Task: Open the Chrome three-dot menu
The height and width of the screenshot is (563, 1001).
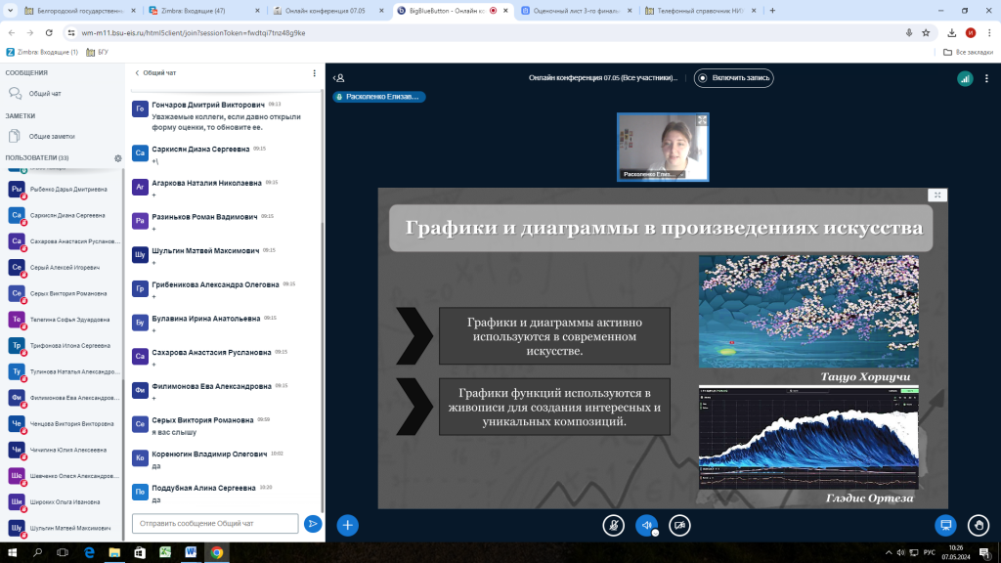Action: pos(989,32)
